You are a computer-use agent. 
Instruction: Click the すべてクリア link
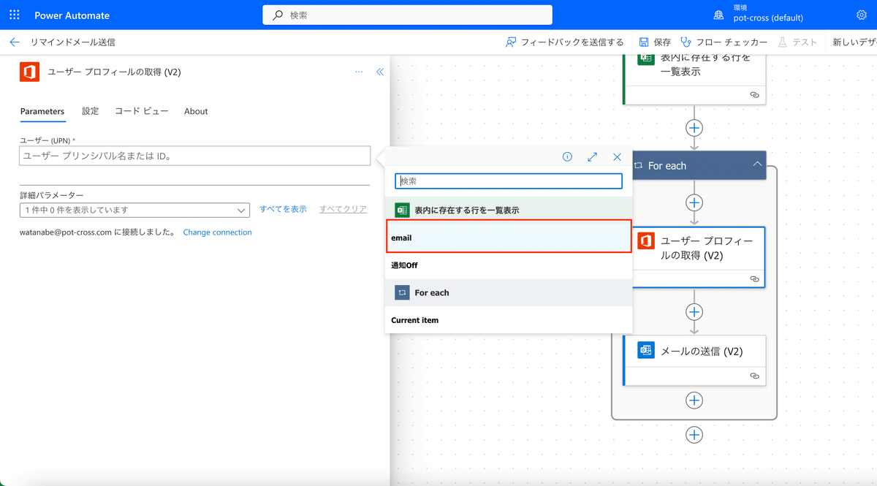343,209
